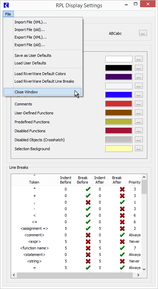This screenshot has height=289, width=158.
Task: Click the User-Defined Functions brown swatch
Action: tap(119, 113)
